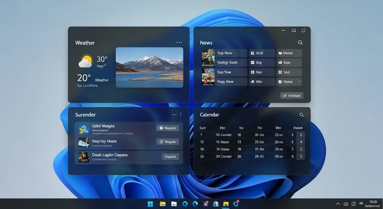The image size is (383, 209).
Task: Click the search icon in Calendar widget
Action: point(301,115)
